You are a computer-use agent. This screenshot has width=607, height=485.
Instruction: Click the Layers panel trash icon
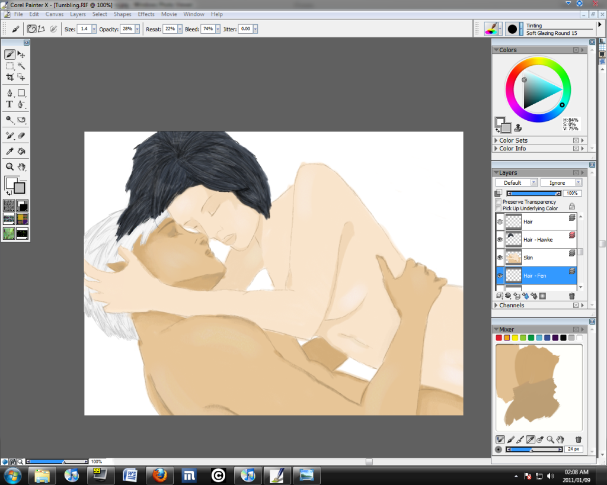tap(571, 296)
